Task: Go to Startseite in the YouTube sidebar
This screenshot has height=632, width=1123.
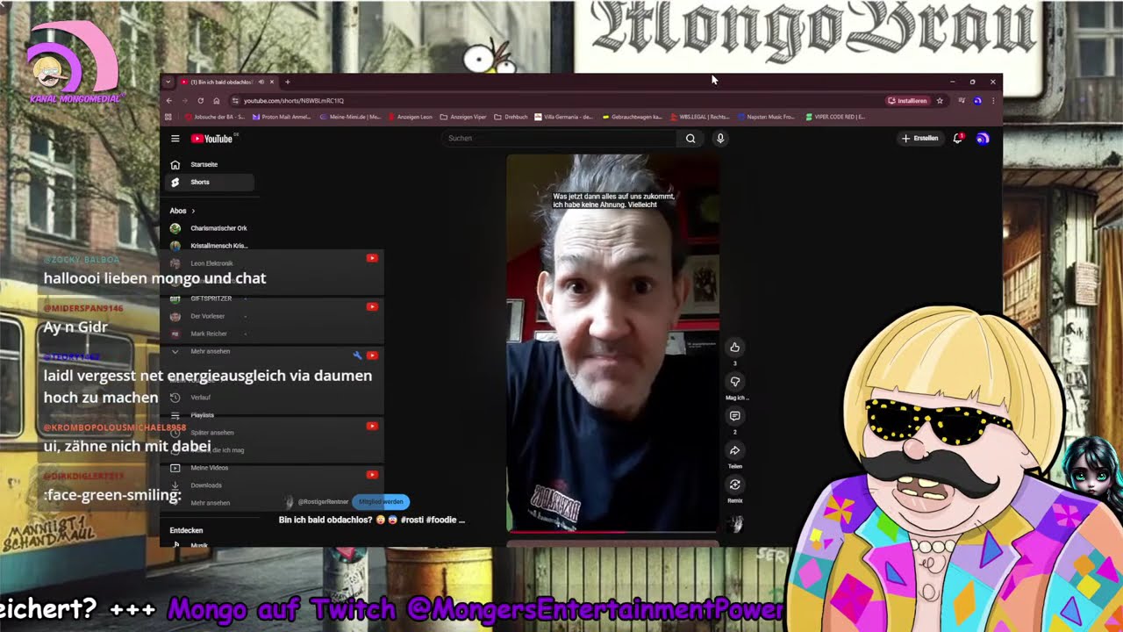Action: [x=209, y=164]
